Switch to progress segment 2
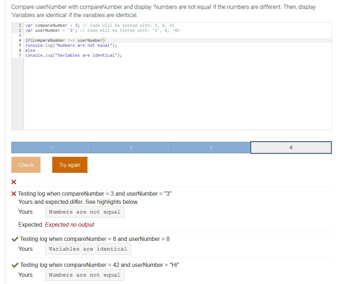 (131, 147)
